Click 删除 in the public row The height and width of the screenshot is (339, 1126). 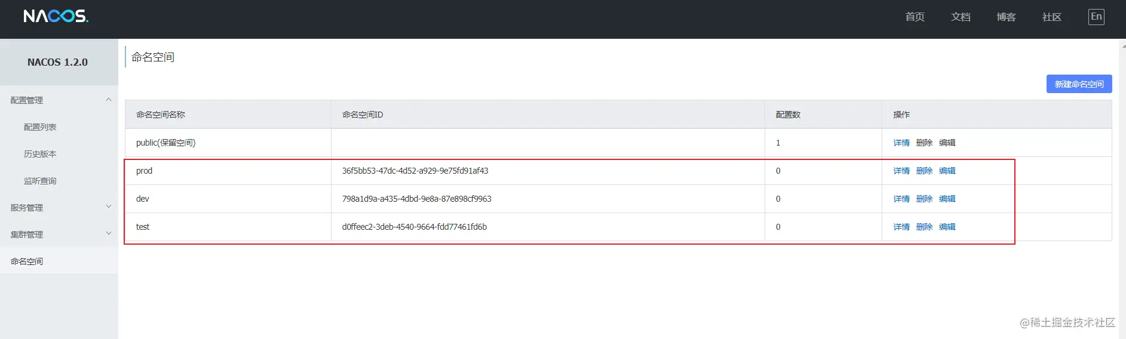click(924, 143)
